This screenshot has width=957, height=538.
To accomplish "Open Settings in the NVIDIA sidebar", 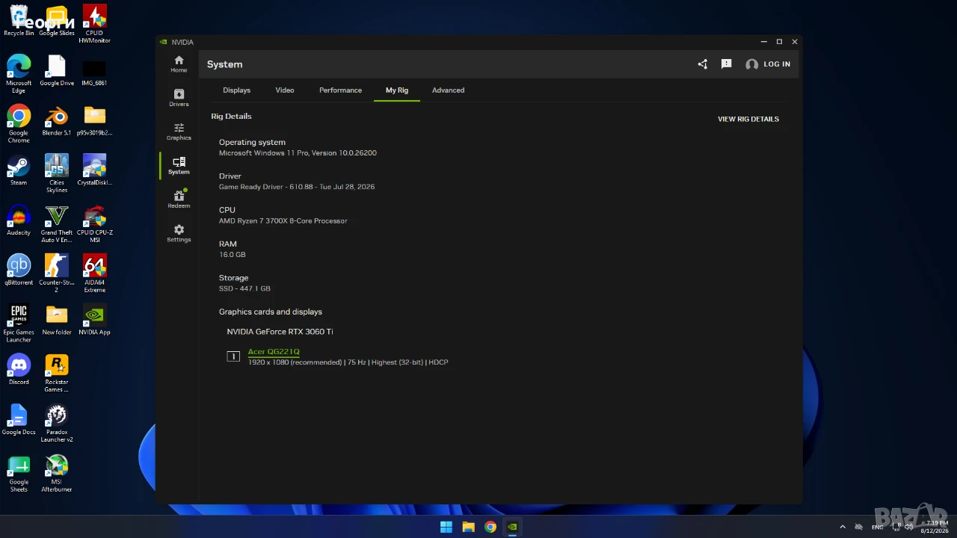I will point(179,233).
